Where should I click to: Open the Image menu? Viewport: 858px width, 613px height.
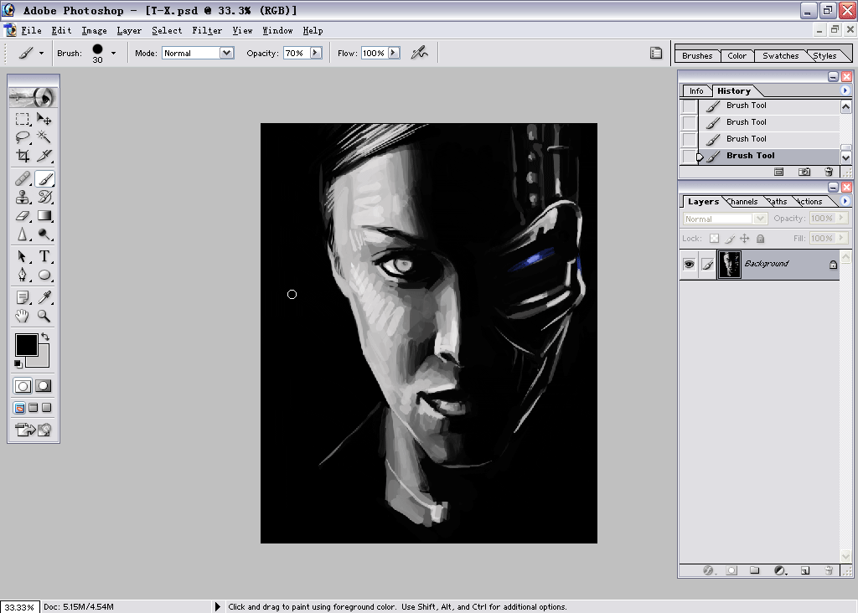coord(94,31)
